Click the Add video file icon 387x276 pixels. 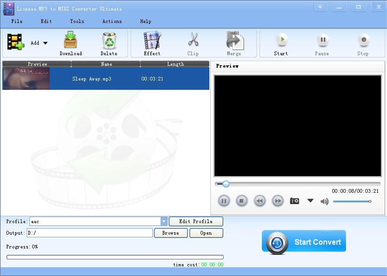(x=16, y=42)
